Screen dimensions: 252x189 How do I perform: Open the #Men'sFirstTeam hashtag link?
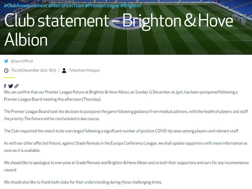pyautogui.click(x=66, y=6)
